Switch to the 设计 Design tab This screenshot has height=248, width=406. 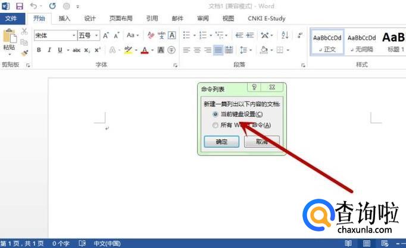(x=90, y=18)
